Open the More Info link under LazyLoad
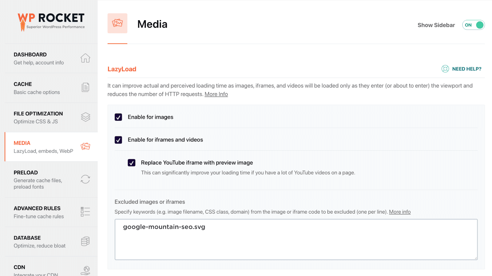 tap(216, 94)
